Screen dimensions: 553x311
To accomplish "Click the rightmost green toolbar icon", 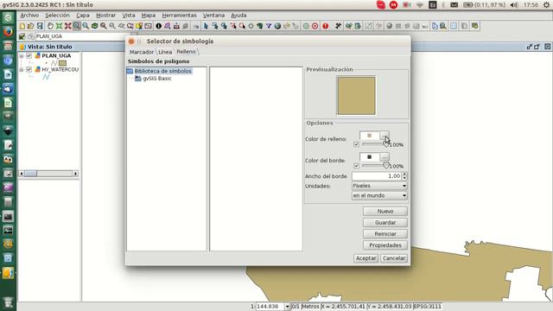I will point(475,26).
